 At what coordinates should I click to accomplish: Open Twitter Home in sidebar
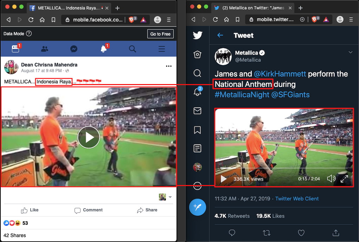[x=197, y=54]
